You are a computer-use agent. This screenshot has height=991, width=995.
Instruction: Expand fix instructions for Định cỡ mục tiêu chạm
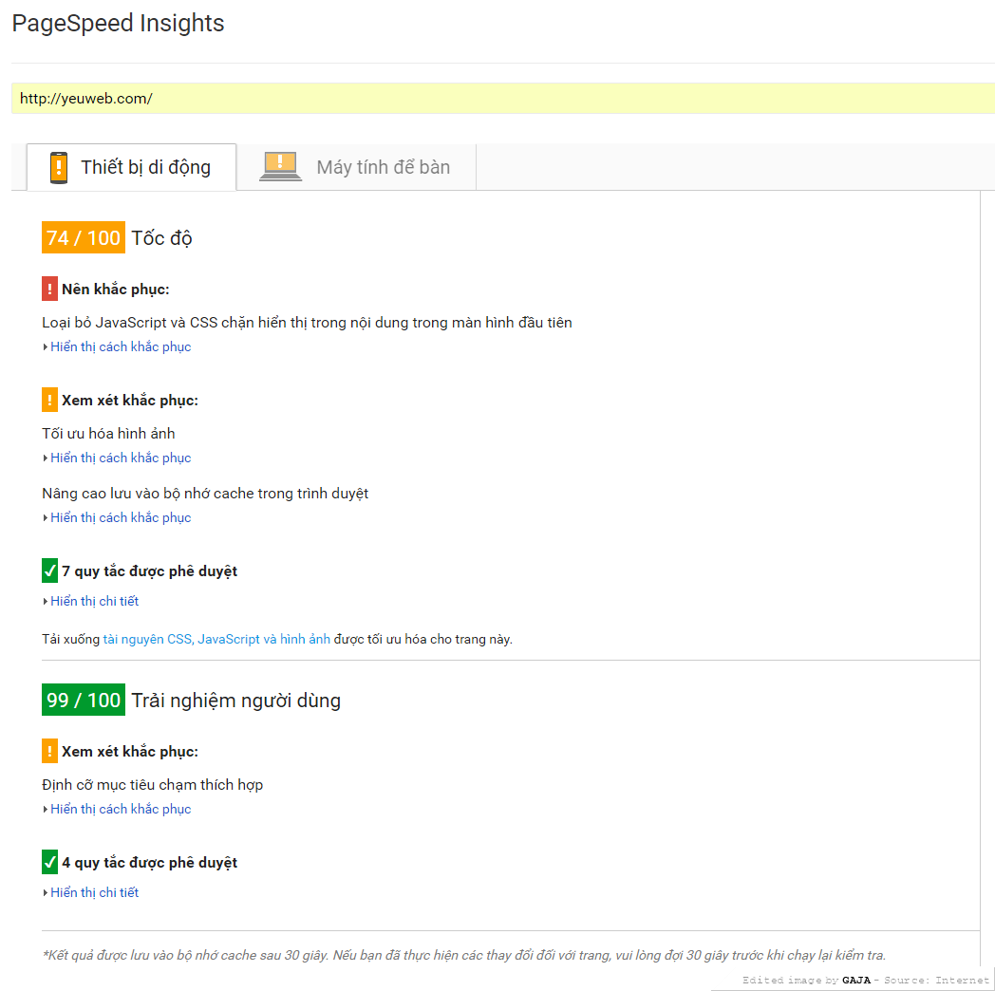[121, 809]
